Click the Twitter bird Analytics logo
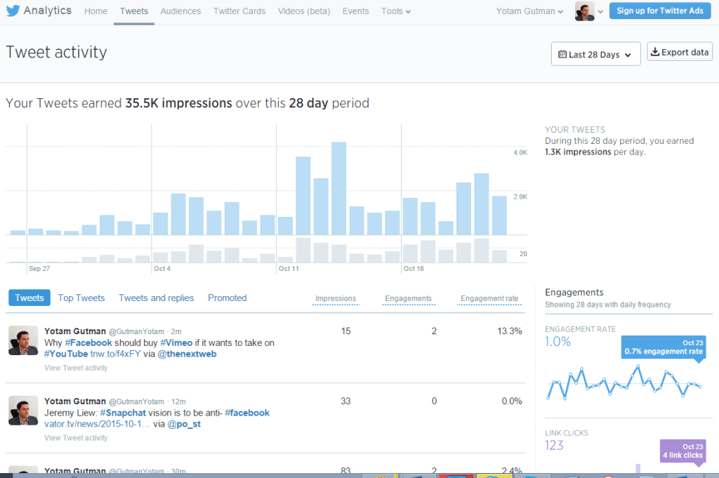Screen dimensions: 719x478 coord(11,10)
